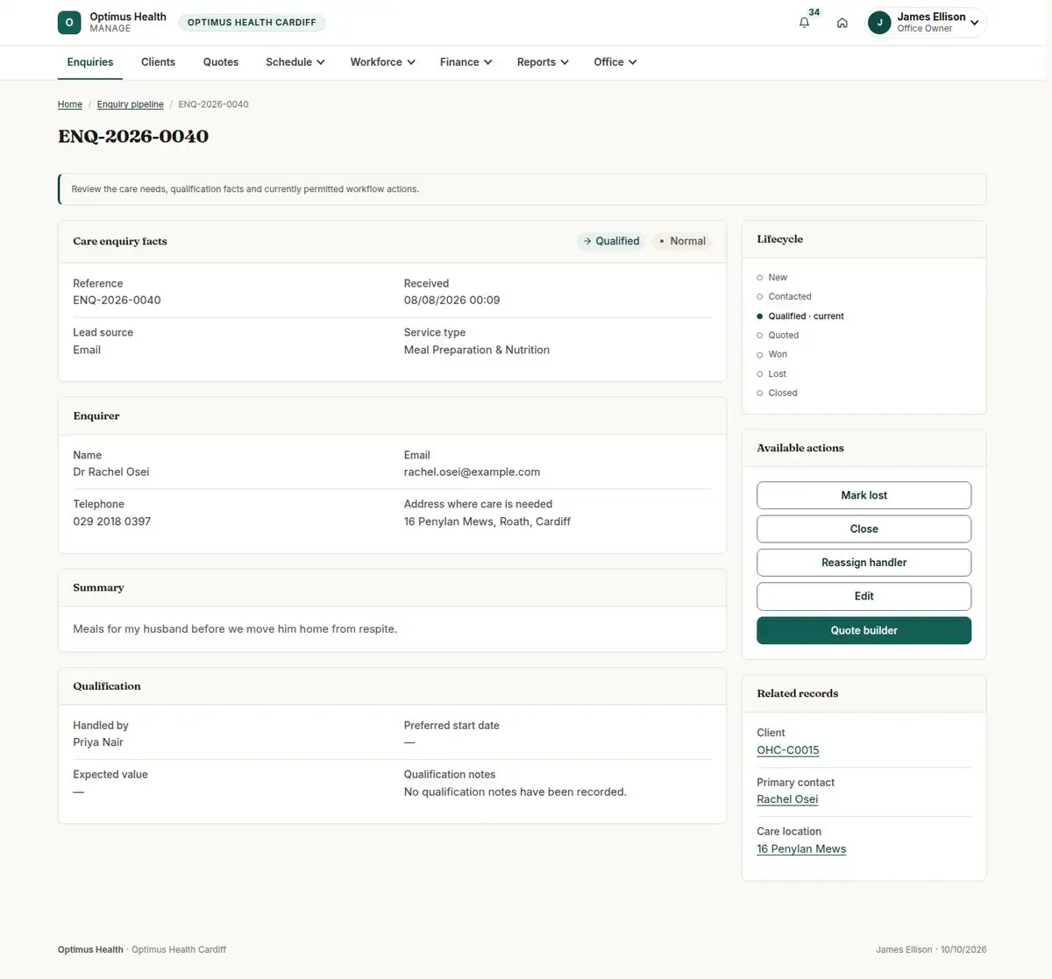This screenshot has width=1052, height=979.
Task: Click the summary text about meals
Action: coord(235,629)
